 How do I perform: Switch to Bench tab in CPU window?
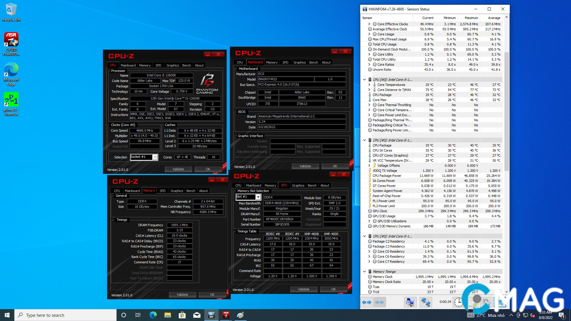click(x=186, y=65)
